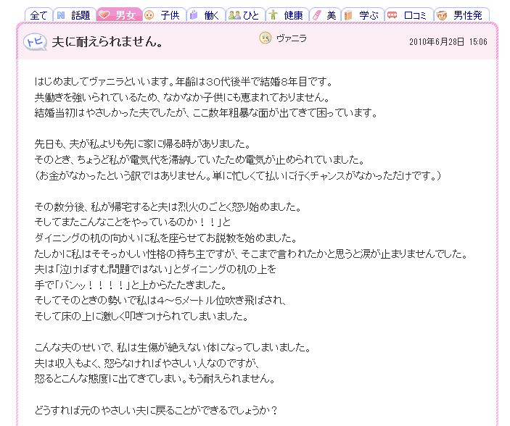
Task: Select the 男女 tab
Action: [x=120, y=15]
